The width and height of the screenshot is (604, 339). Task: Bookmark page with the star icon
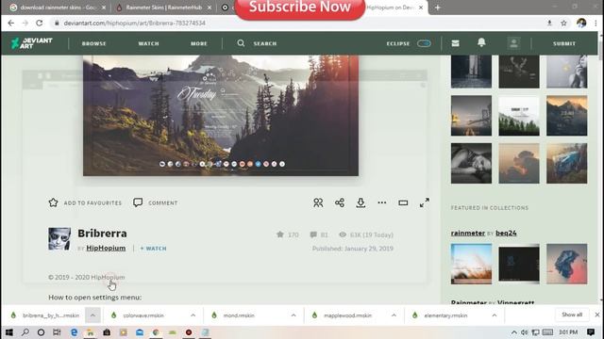[x=563, y=23]
